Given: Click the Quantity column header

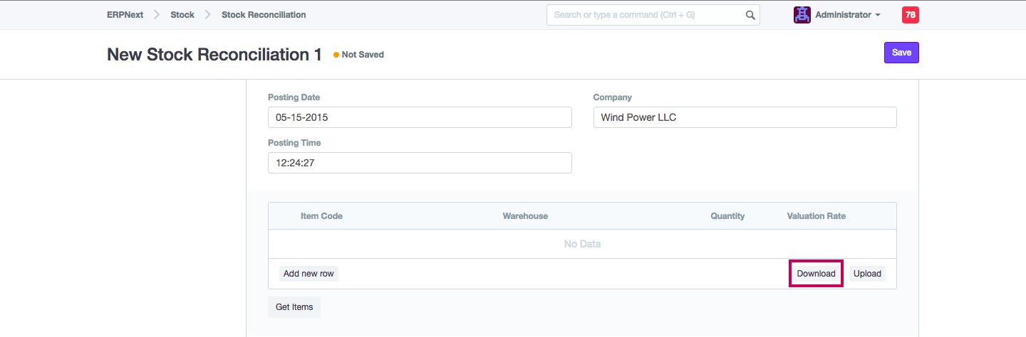Looking at the screenshot, I should click(x=727, y=216).
